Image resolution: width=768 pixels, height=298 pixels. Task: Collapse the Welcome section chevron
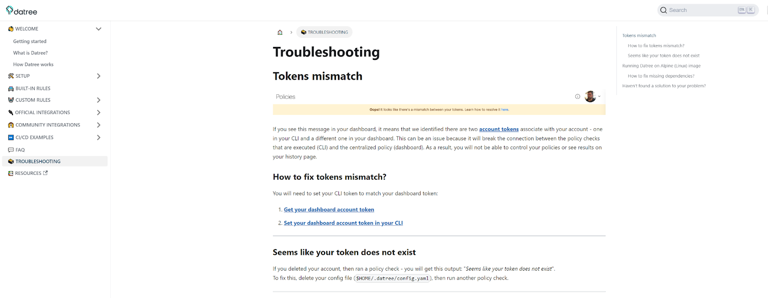pyautogui.click(x=98, y=29)
